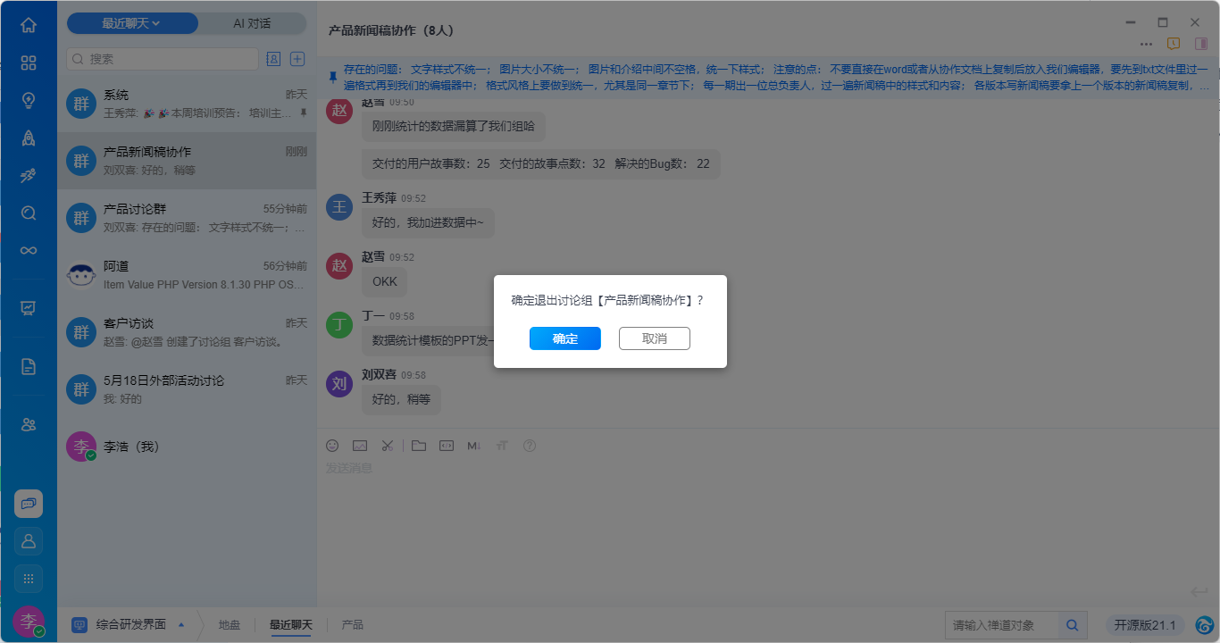This screenshot has height=643, width=1220.
Task: Expand the 最近聊天 dropdown
Action: click(x=132, y=23)
